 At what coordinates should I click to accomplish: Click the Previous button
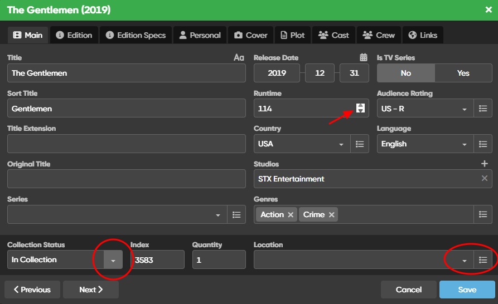pyautogui.click(x=32, y=290)
